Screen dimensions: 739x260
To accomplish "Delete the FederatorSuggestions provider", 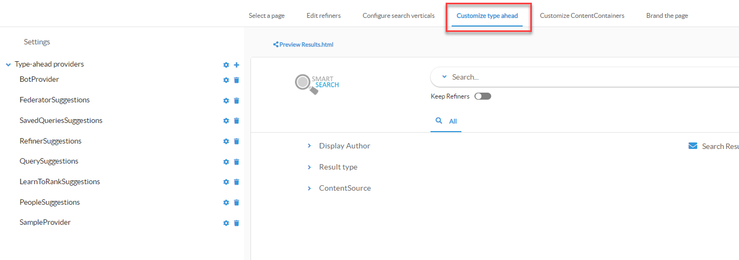I will 236,101.
